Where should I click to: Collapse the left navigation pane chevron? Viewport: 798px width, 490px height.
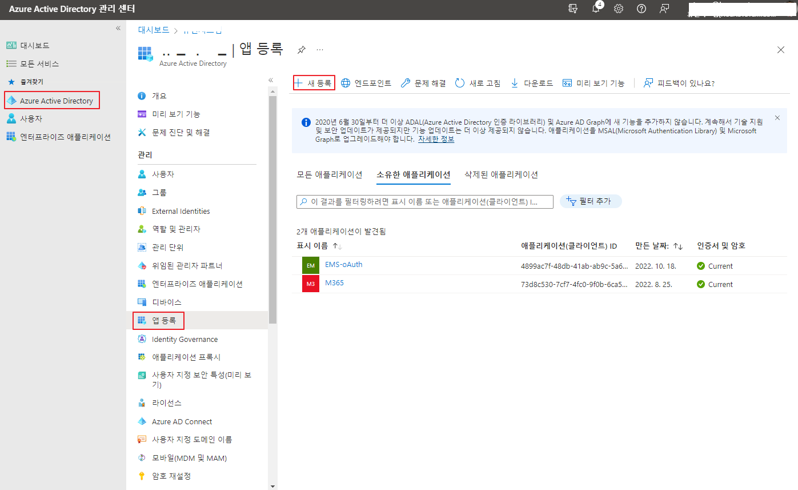coord(118,28)
